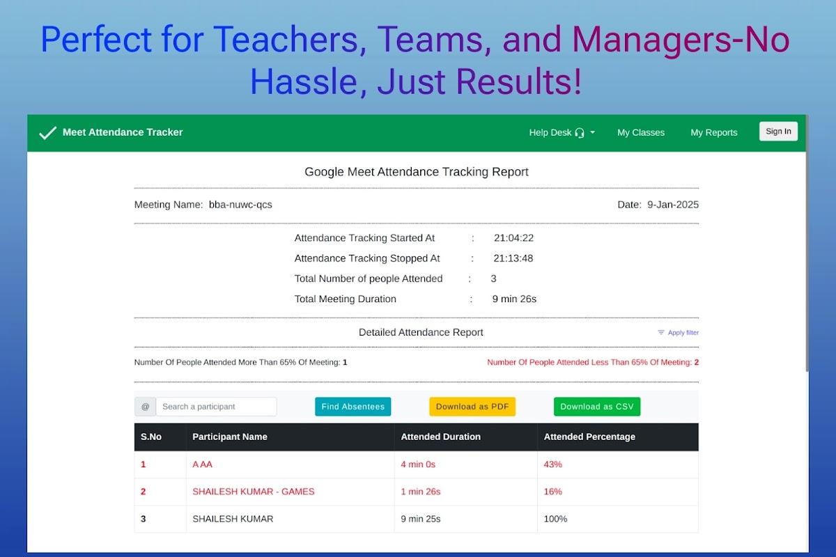Click the Apply filter icon
This screenshot has width=836, height=557.
661,333
